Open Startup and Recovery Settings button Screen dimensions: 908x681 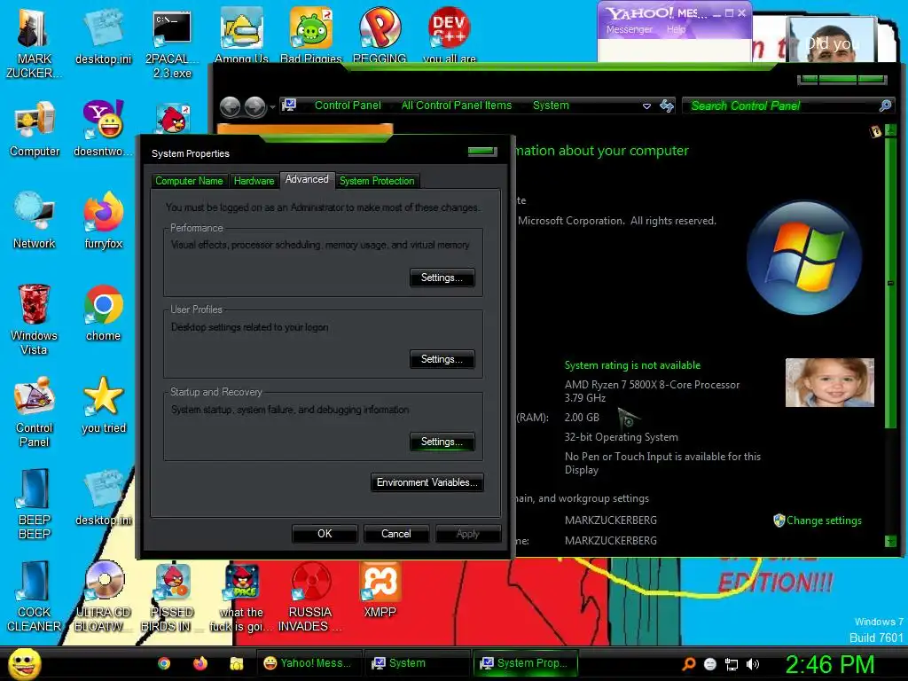[442, 442]
